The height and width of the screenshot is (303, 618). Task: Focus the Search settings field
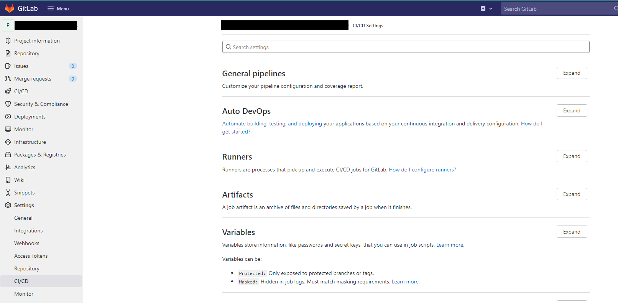click(406, 47)
